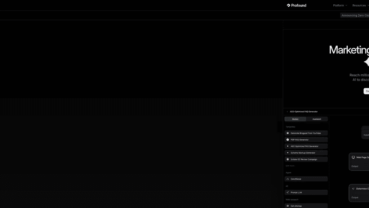Select the Web Page node on canvas
This screenshot has width=369, height=208.
359,162
